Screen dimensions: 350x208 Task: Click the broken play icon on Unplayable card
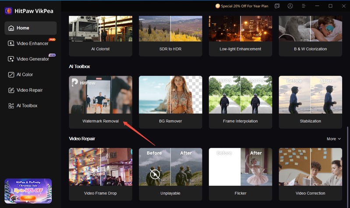[x=155, y=174]
